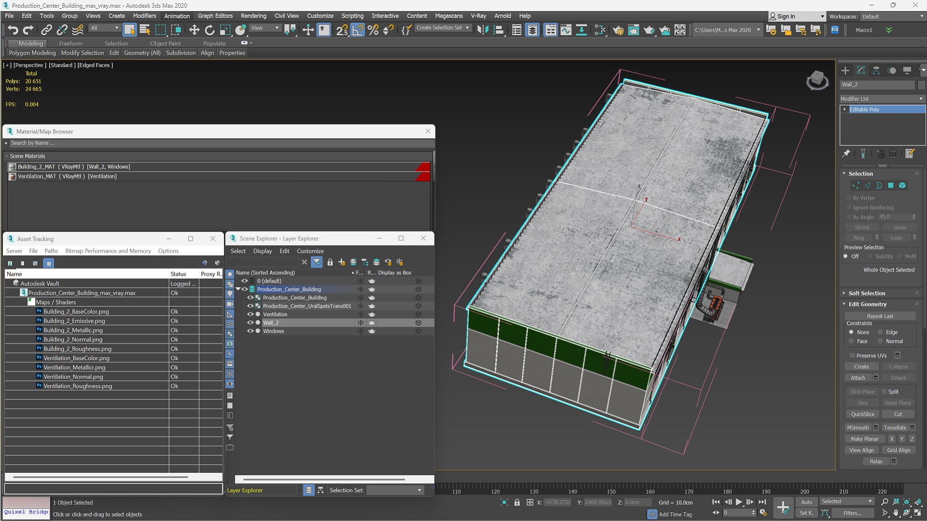Open the Modifier List dropdown
Viewport: 927px width, 521px height.
[882, 99]
